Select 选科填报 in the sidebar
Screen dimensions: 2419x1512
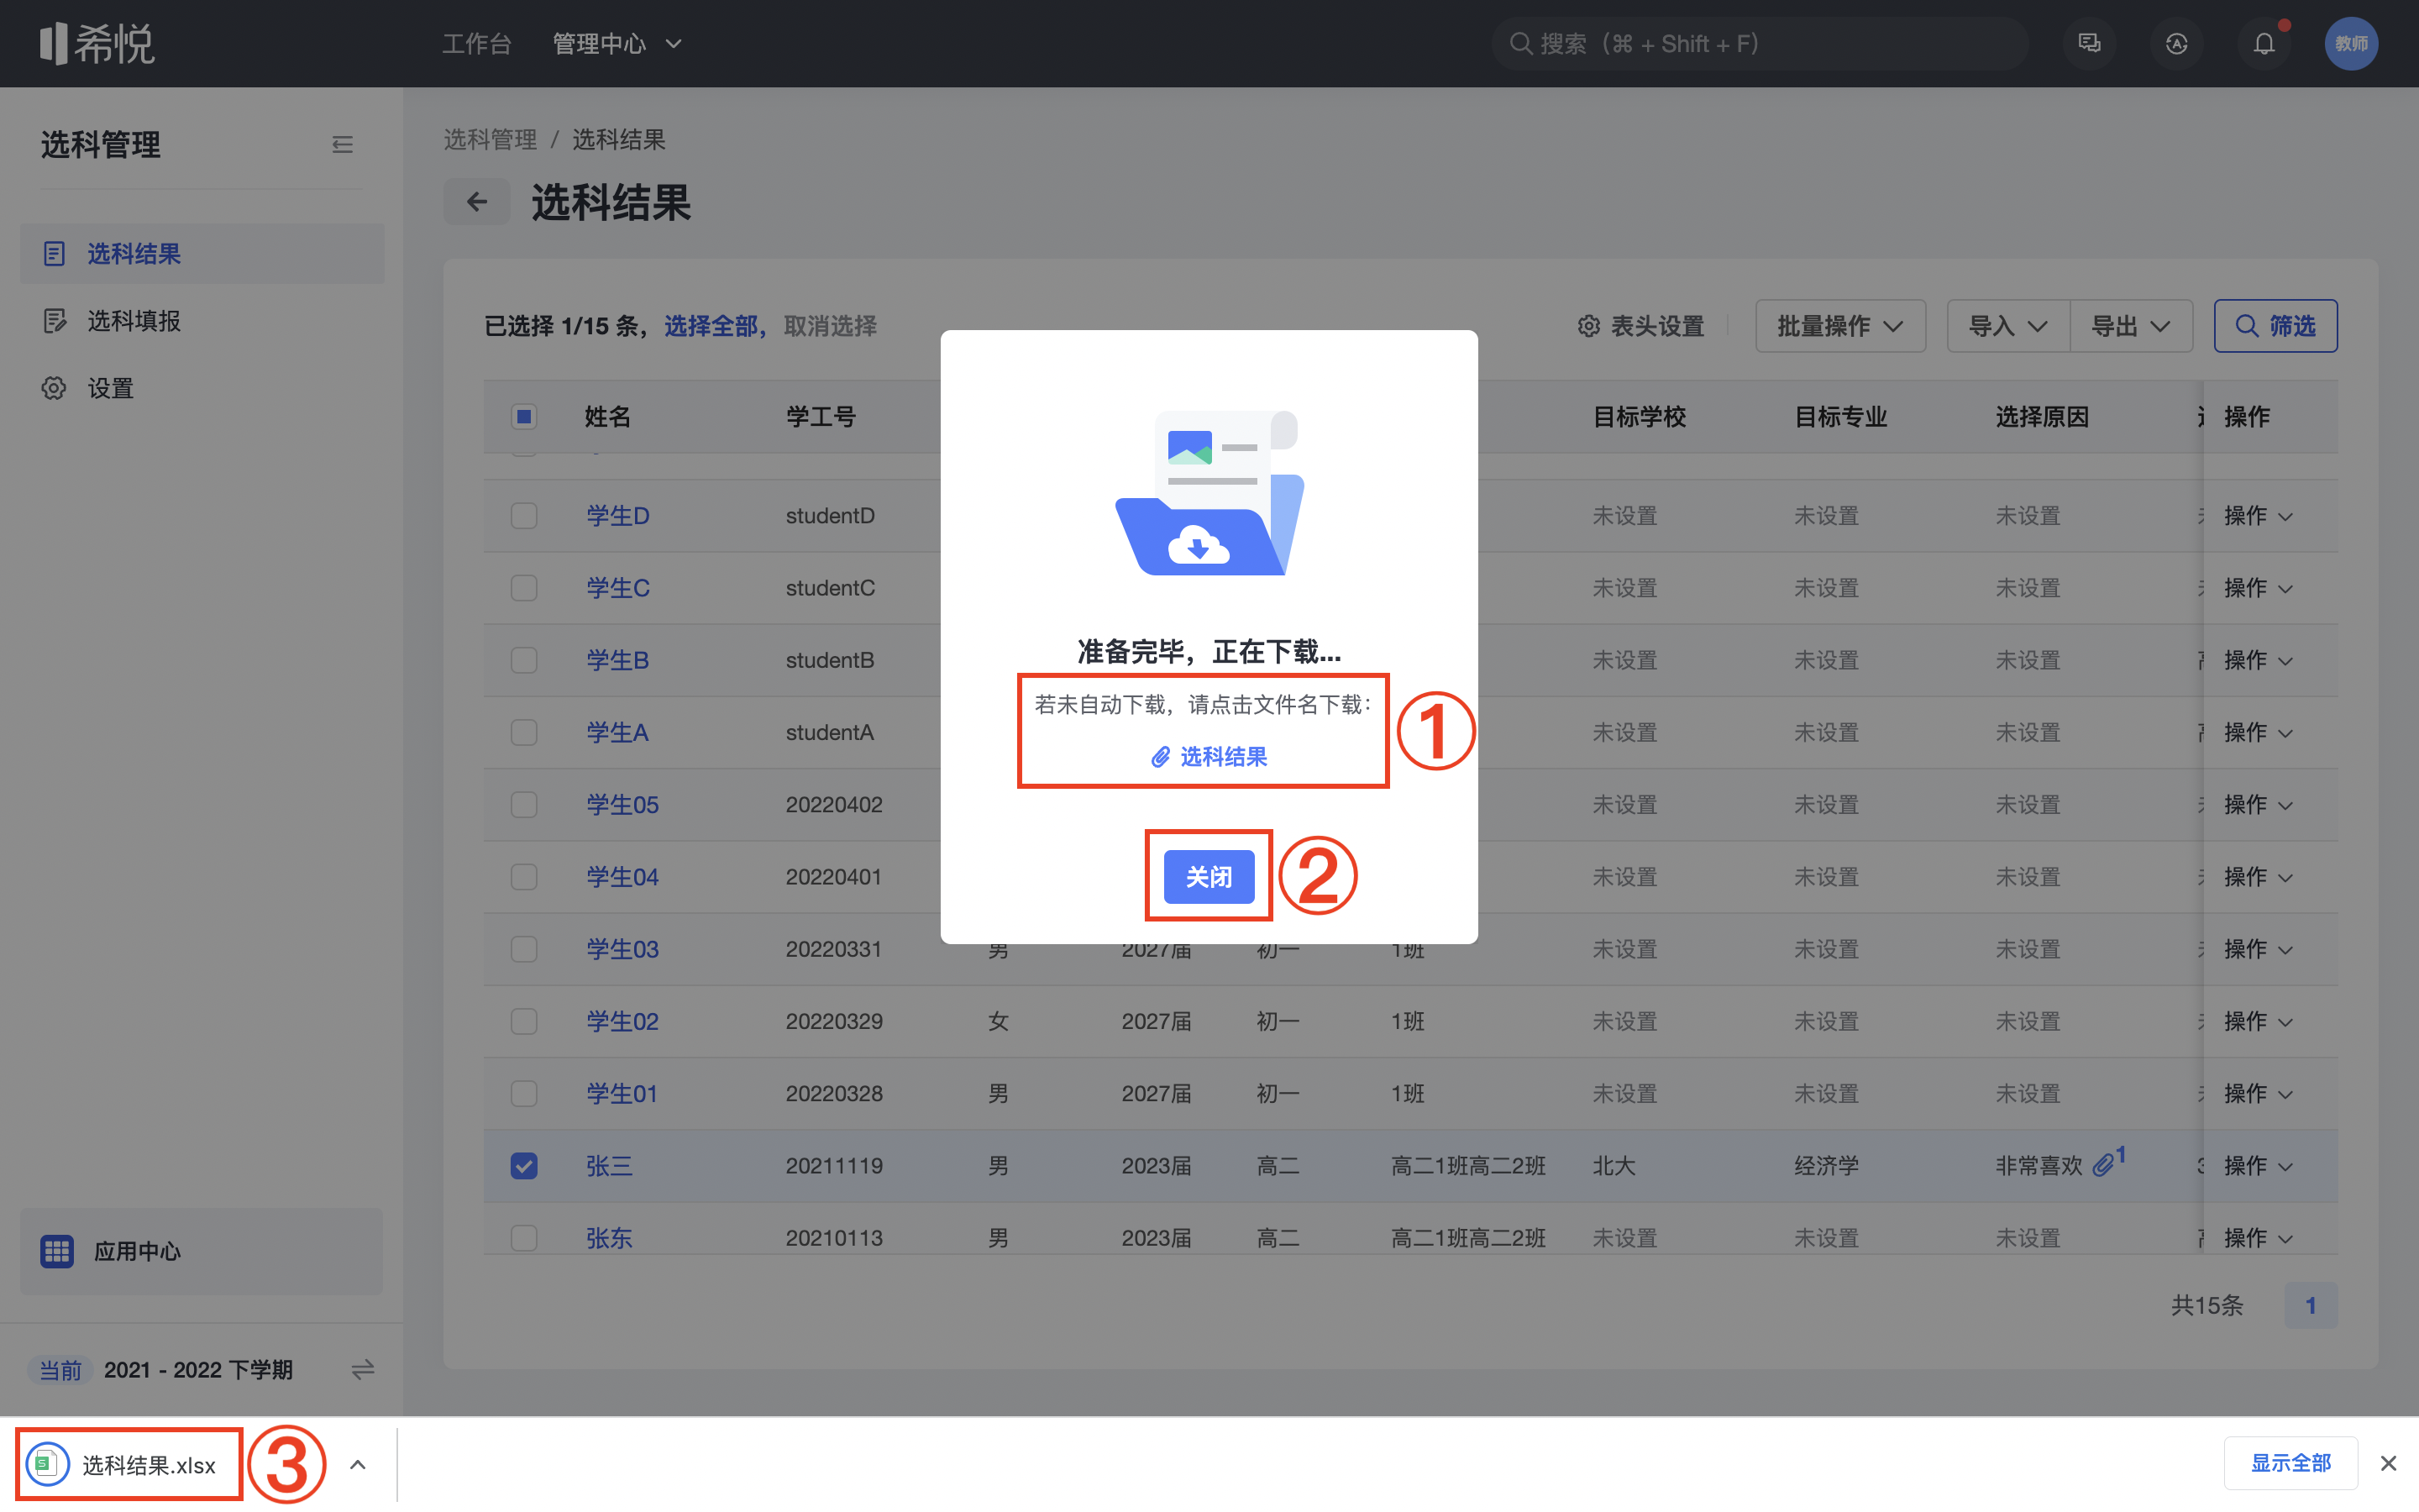click(202, 321)
